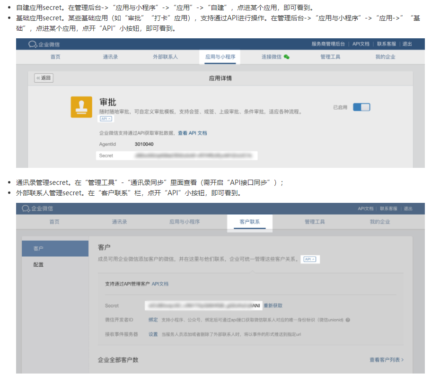440x383 pixels.
Task: Click the Secret field ending in ANI
Action: coord(203,305)
